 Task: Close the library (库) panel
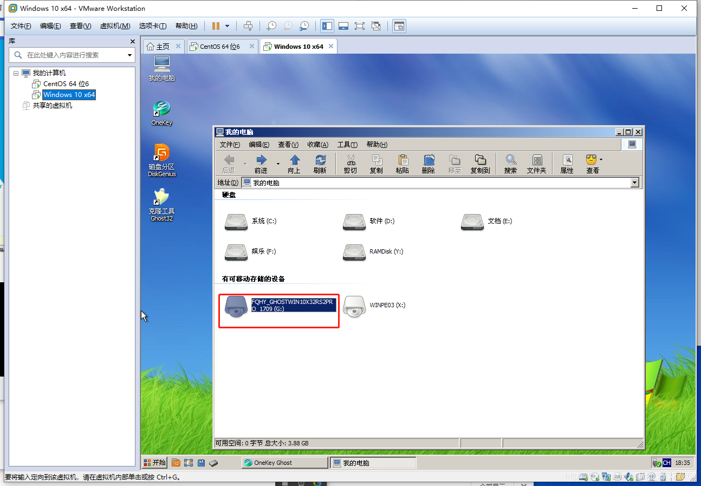pos(133,41)
